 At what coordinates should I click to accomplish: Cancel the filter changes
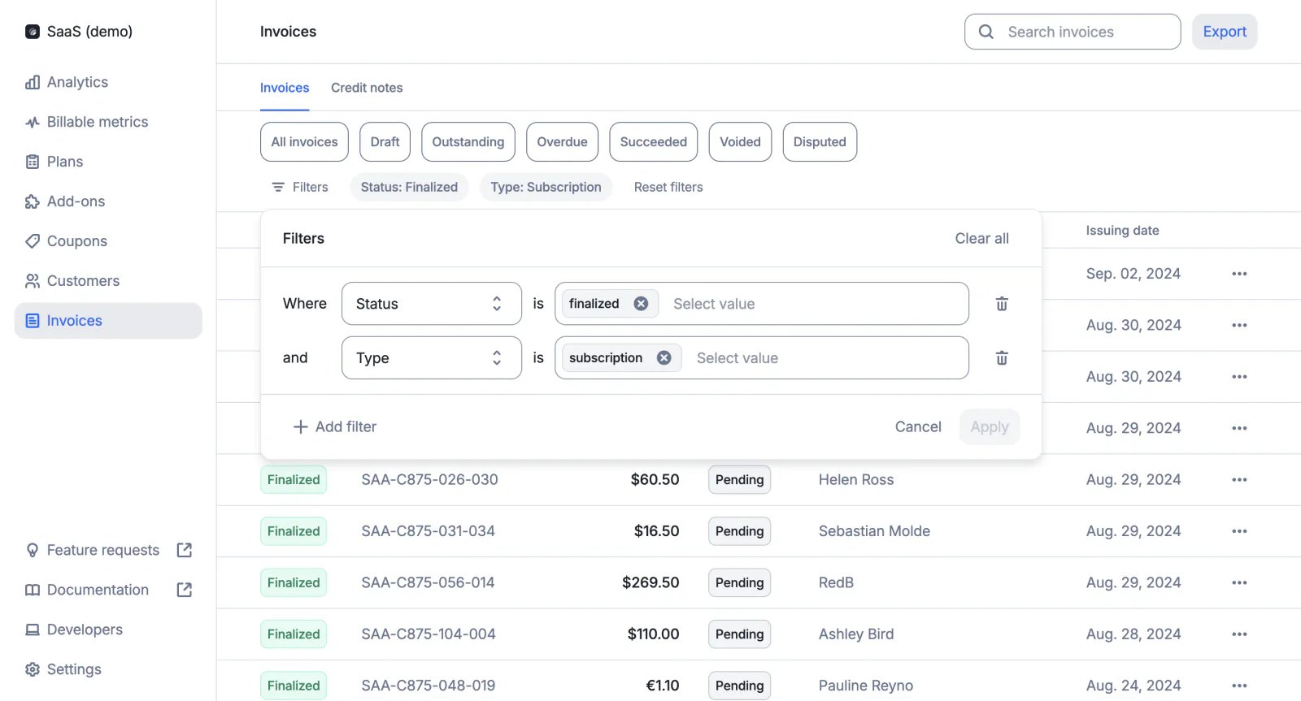(x=918, y=427)
